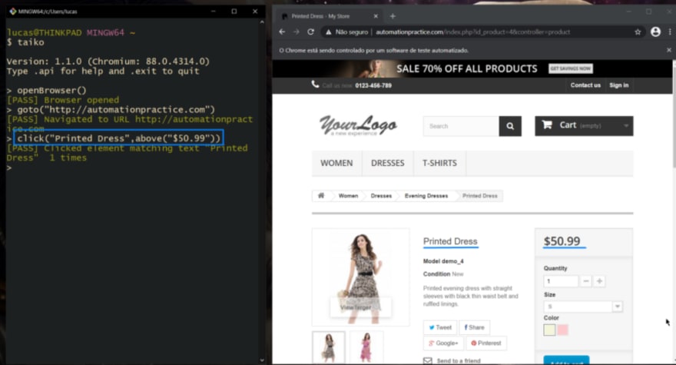The image size is (676, 365).
Task: Reload the page in Chrome
Action: tap(310, 32)
